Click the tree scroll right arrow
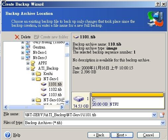Screen dimensions: 168x140 [x=62, y=107]
